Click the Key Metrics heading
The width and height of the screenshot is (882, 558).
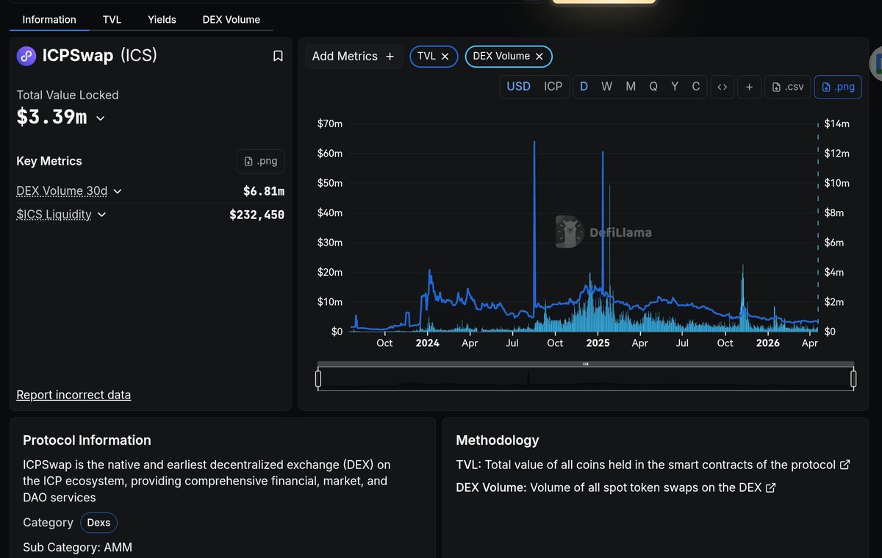click(x=49, y=161)
